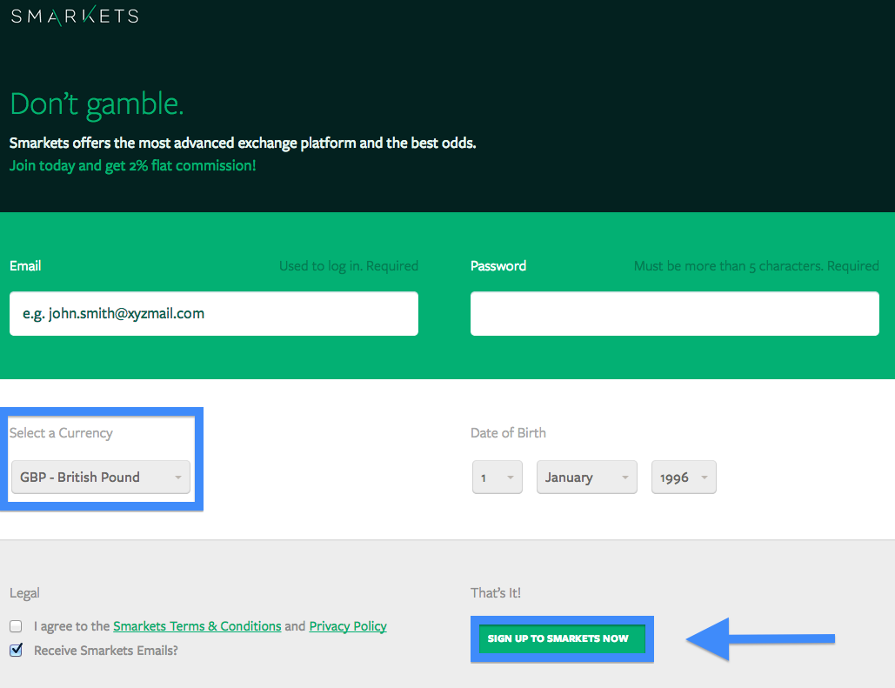This screenshot has width=895, height=688.
Task: Click the "That's It!" label
Action: tap(496, 592)
